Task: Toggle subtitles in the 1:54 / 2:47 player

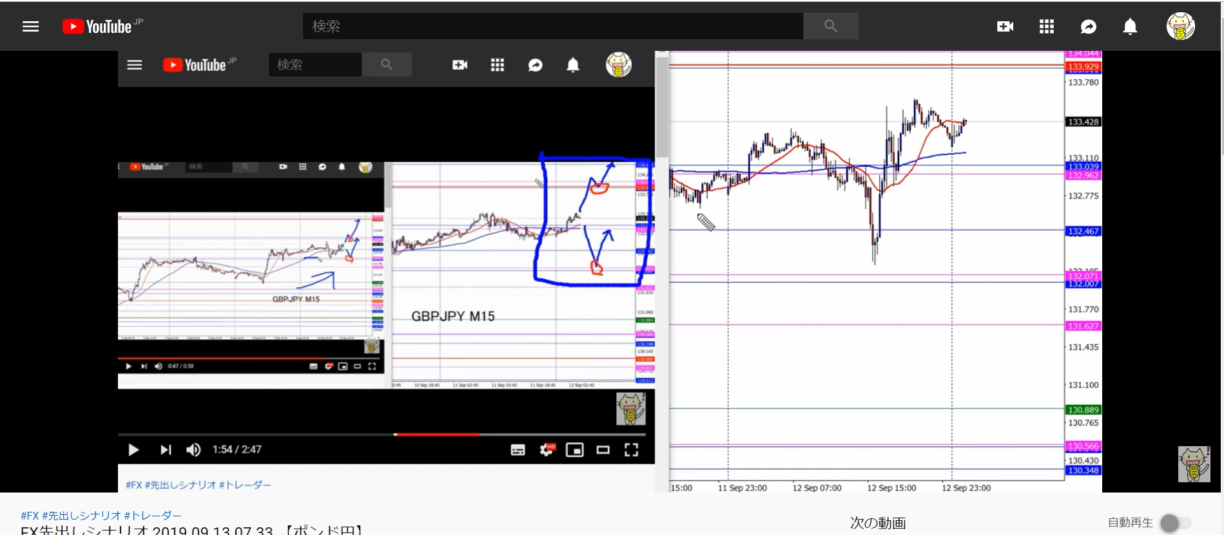Action: click(x=518, y=450)
